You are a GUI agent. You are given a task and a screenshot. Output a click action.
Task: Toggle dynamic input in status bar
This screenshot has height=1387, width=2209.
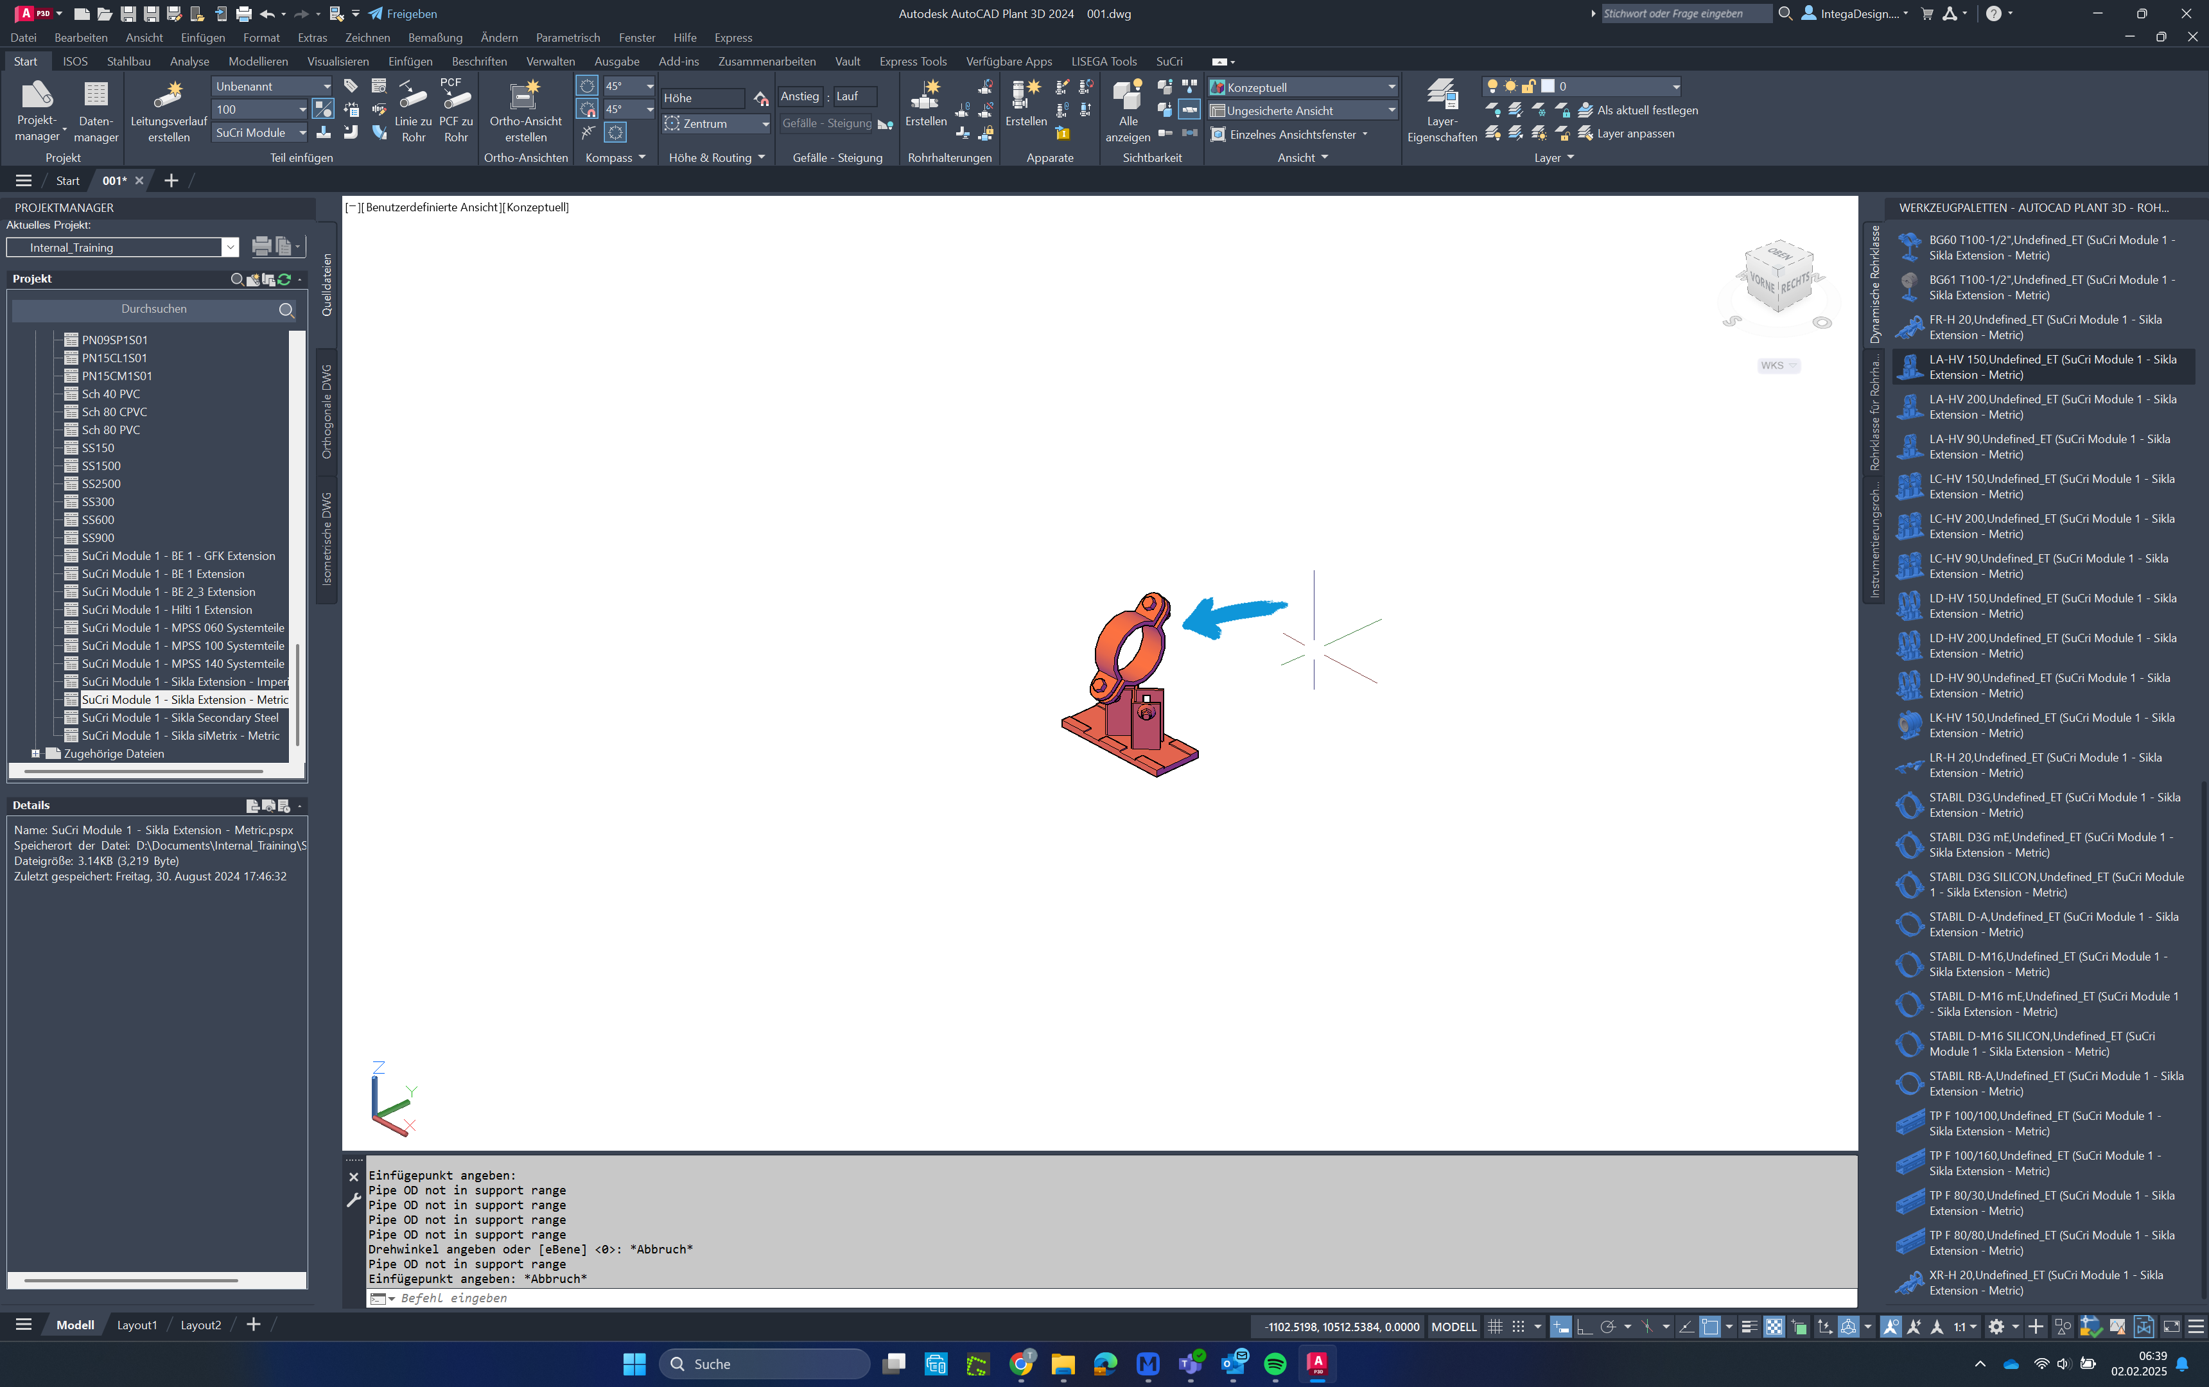1560,1327
